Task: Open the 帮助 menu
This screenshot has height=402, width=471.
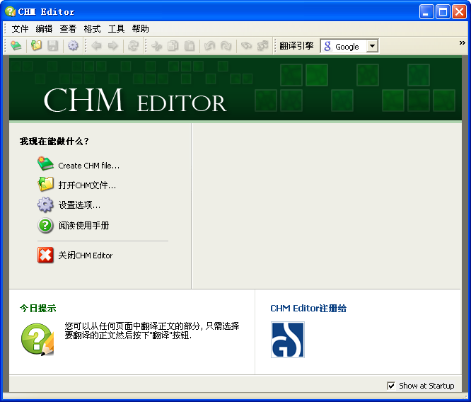Action: (140, 29)
